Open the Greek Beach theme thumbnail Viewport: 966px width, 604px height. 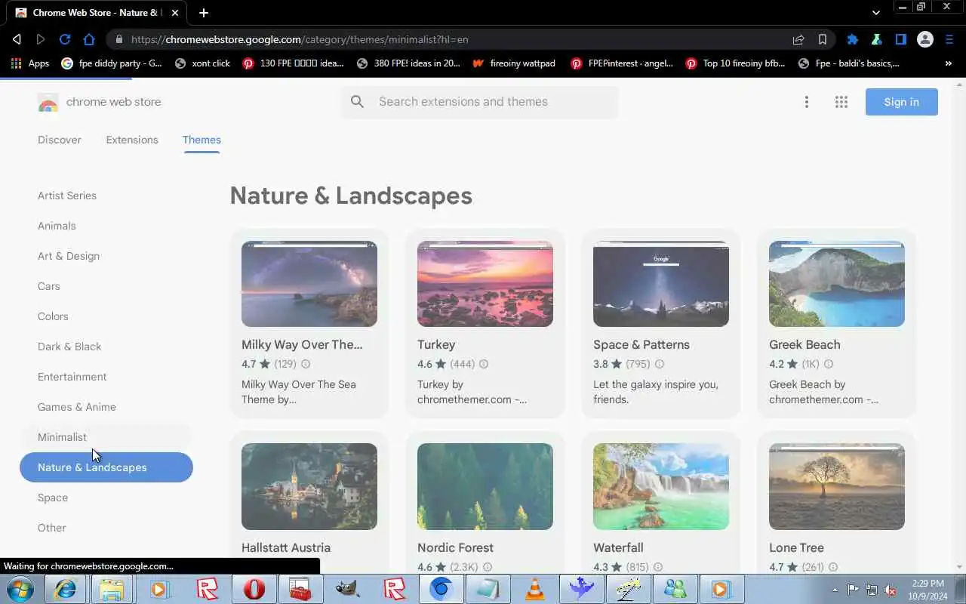click(x=837, y=284)
